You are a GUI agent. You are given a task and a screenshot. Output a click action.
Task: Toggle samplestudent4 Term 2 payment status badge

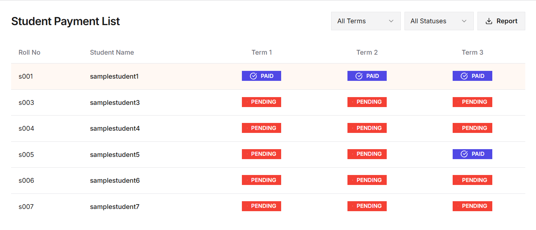pyautogui.click(x=367, y=128)
